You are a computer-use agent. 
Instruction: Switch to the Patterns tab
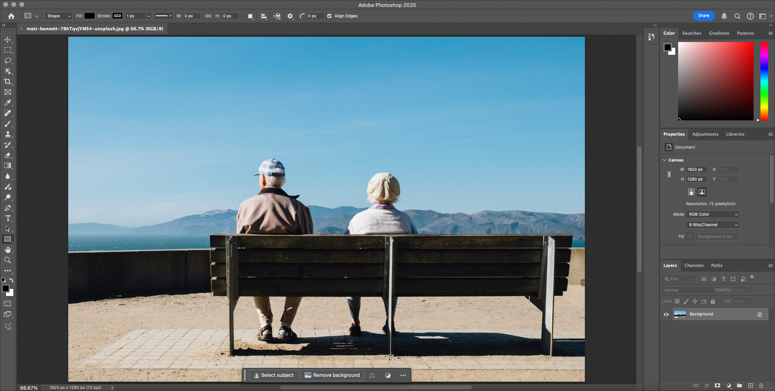pos(745,33)
